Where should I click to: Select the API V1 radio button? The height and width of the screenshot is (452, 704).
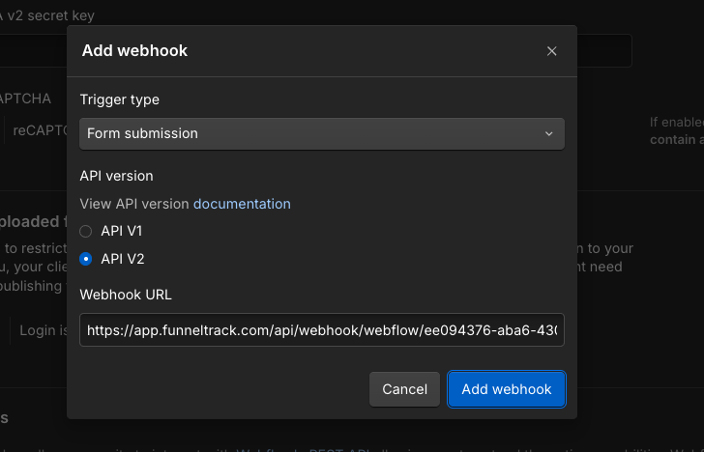[86, 231]
